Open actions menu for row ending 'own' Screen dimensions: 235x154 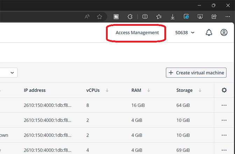(x=224, y=135)
